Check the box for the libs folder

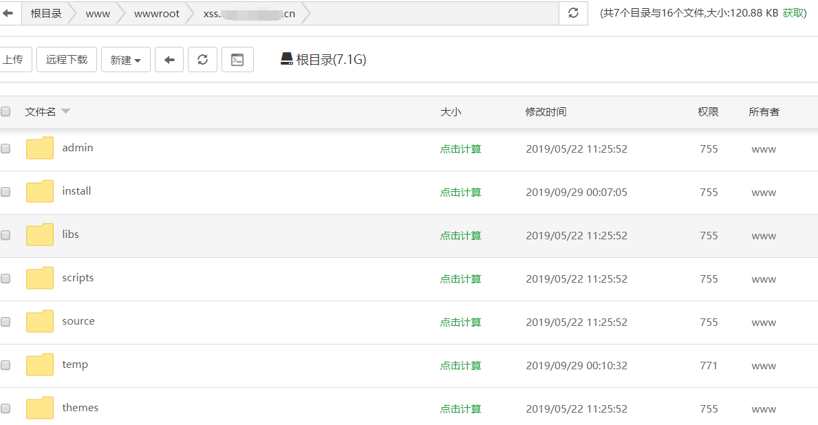coord(6,235)
